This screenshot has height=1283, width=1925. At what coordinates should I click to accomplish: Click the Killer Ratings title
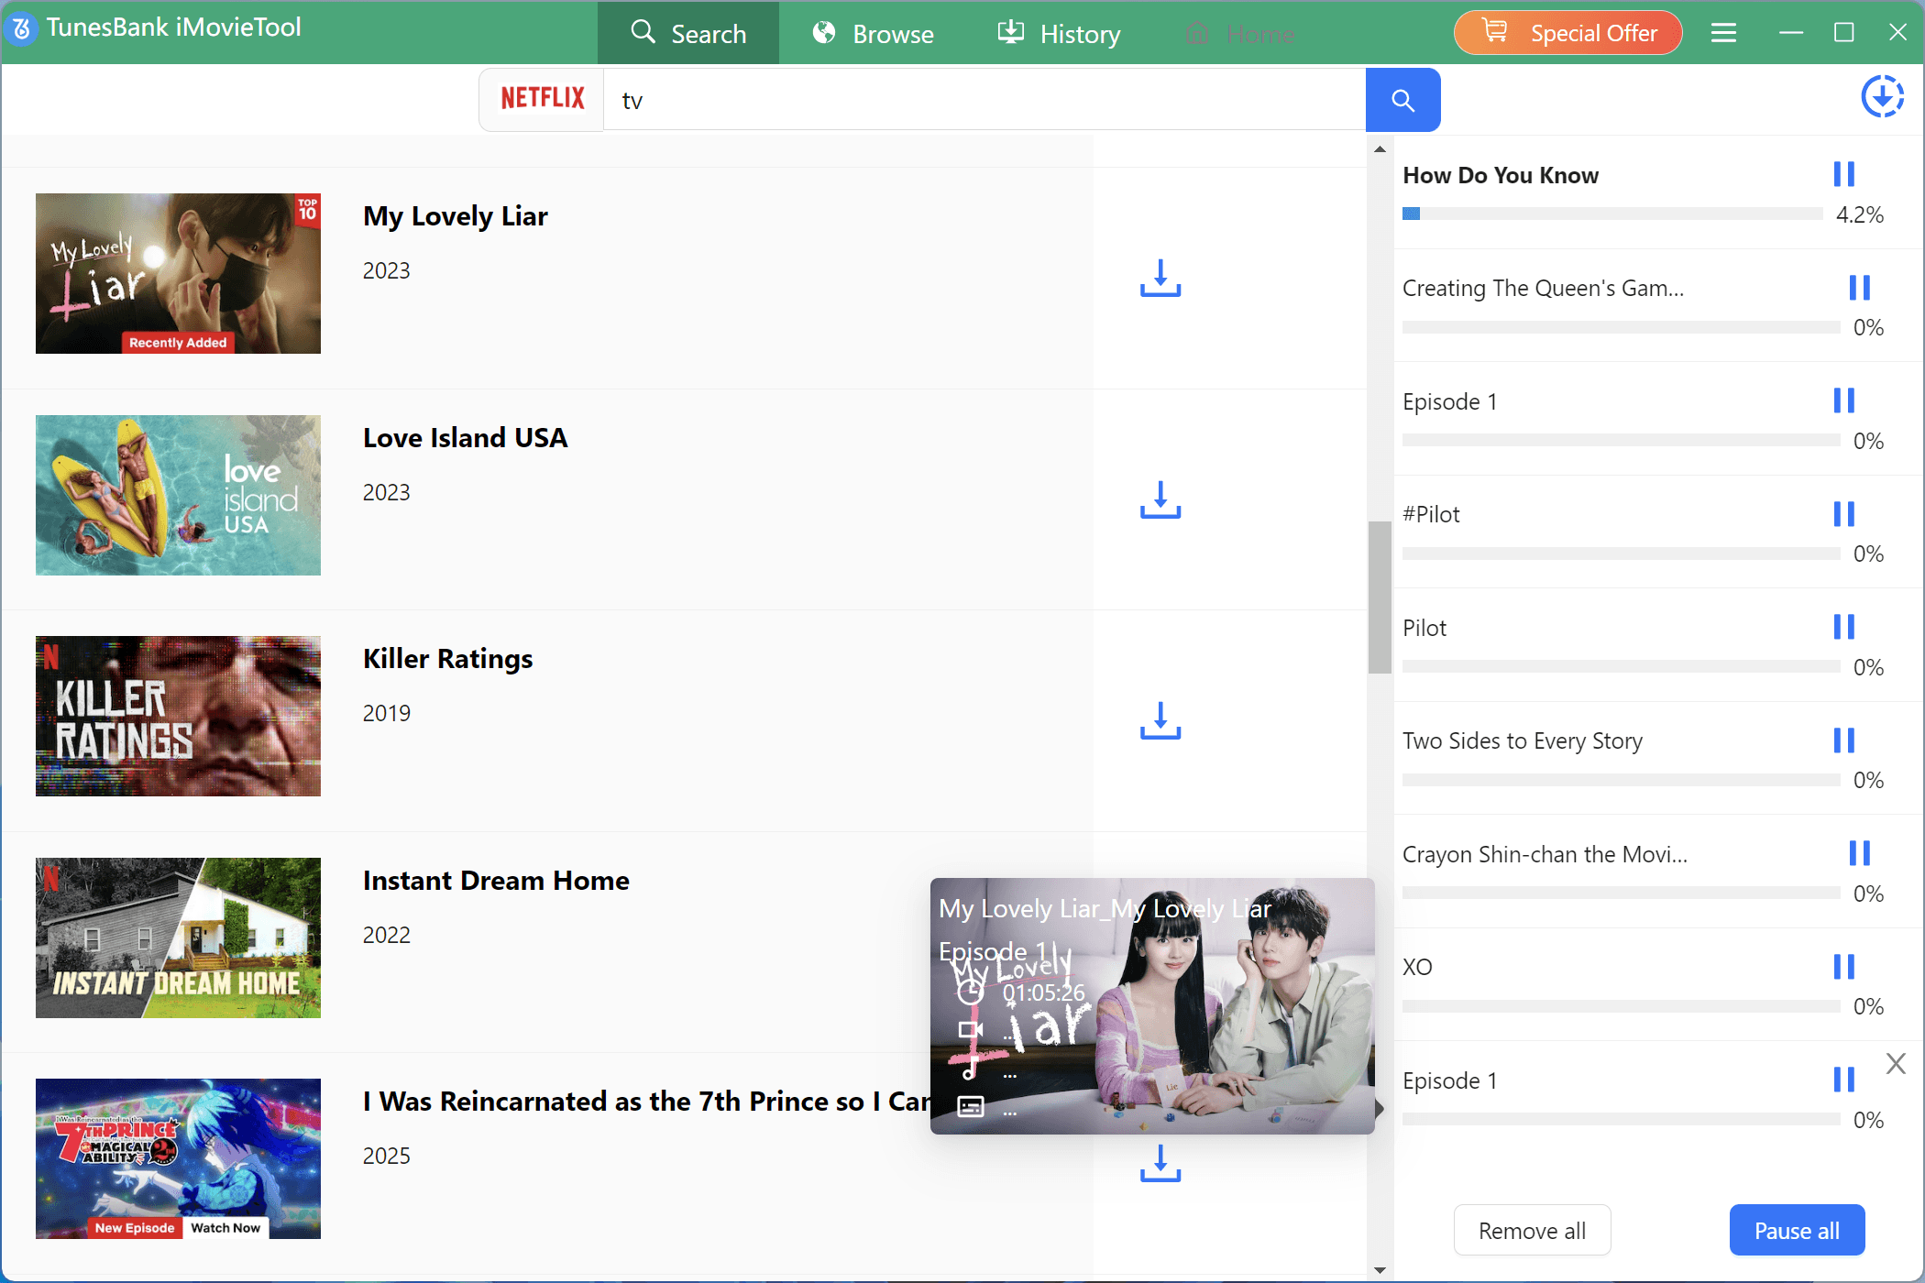[x=448, y=659]
